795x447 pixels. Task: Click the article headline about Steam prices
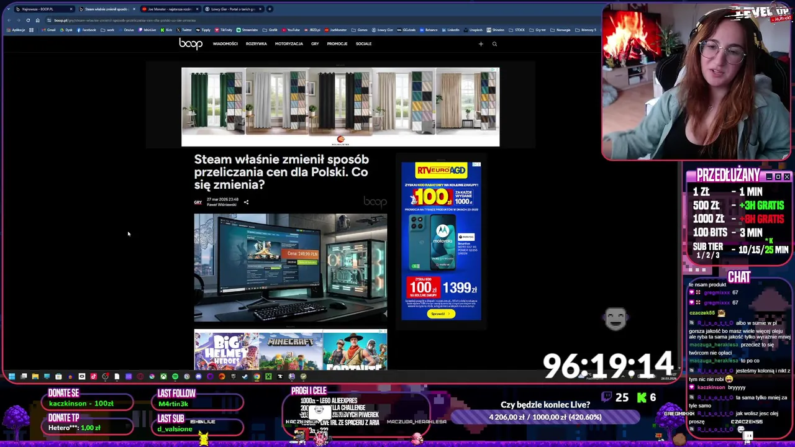pos(281,172)
